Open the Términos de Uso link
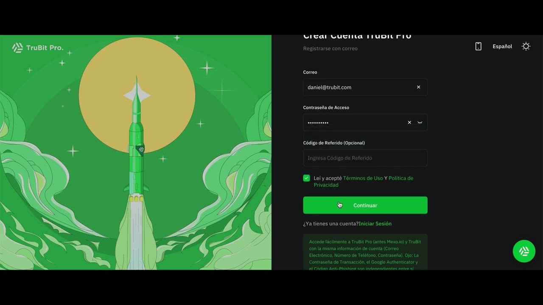Viewport: 543px width, 305px height. point(363,178)
